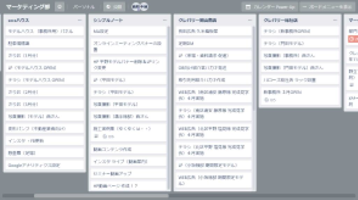Click the red due-date badge on rightmost card
Screen dimensions: 358x200
pos(352,39)
